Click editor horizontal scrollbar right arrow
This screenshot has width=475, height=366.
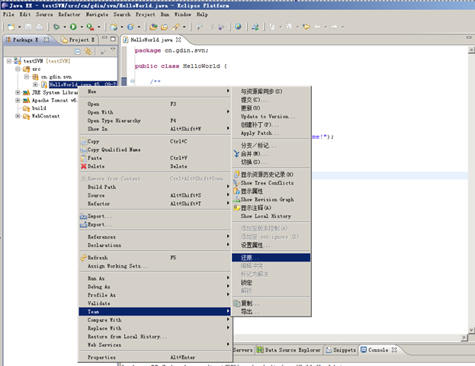point(464,337)
